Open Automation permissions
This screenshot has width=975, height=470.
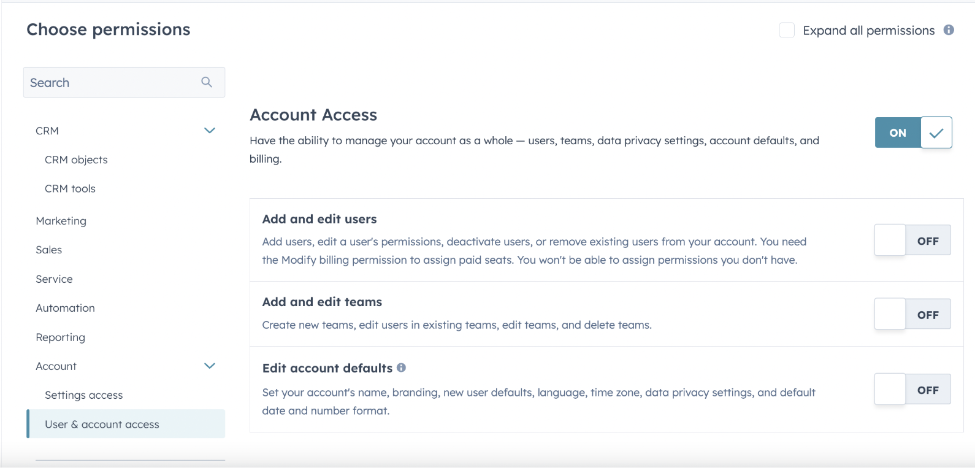[x=65, y=308]
